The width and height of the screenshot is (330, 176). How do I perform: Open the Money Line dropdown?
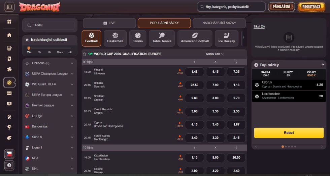click(x=215, y=54)
